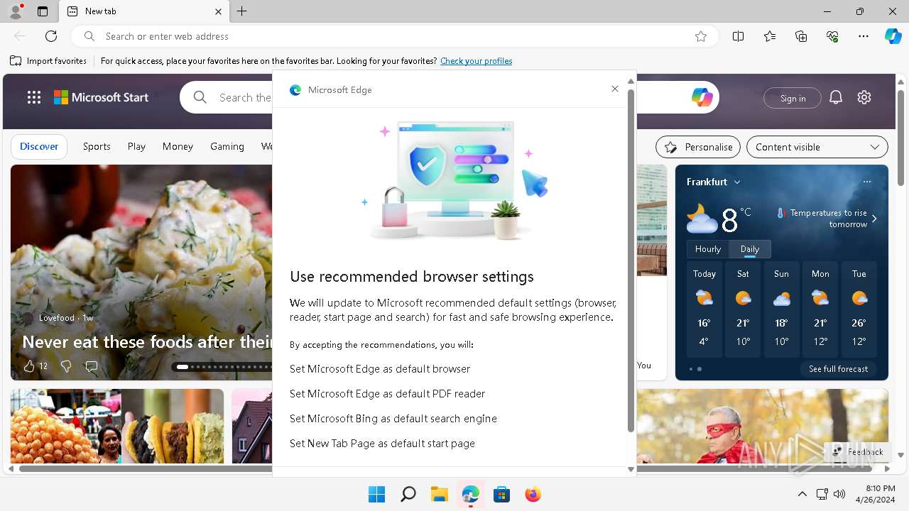
Task: Open the Copilot sidebar icon
Action: (x=893, y=36)
